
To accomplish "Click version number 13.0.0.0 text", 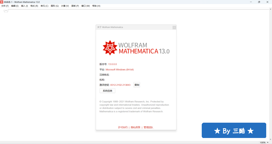I will point(112,64).
